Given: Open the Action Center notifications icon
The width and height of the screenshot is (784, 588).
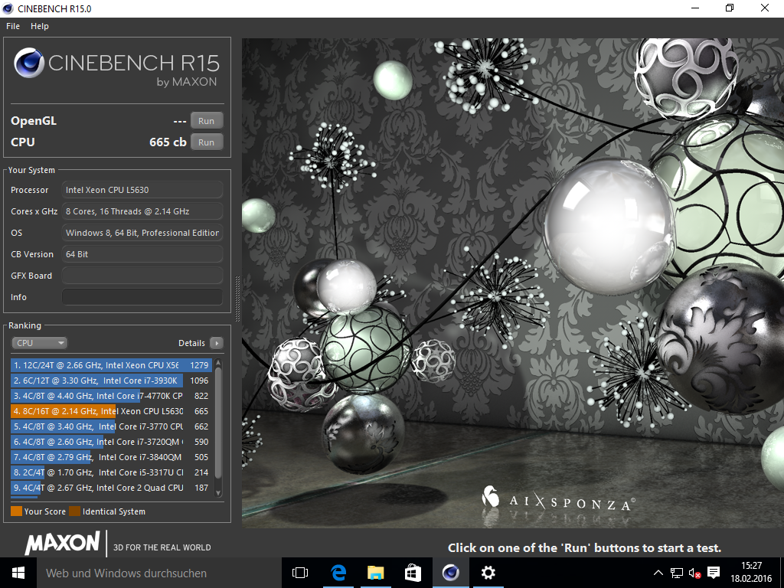Looking at the screenshot, I should tap(714, 573).
